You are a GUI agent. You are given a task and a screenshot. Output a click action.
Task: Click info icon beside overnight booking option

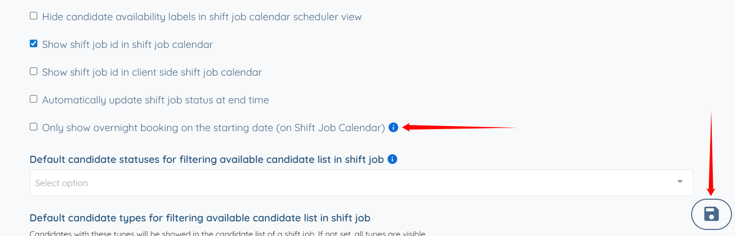click(393, 128)
